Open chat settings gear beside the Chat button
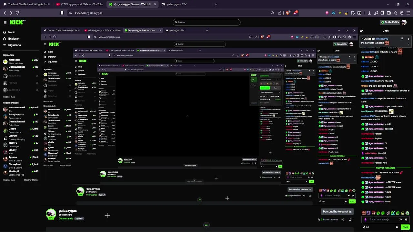 click(x=398, y=227)
